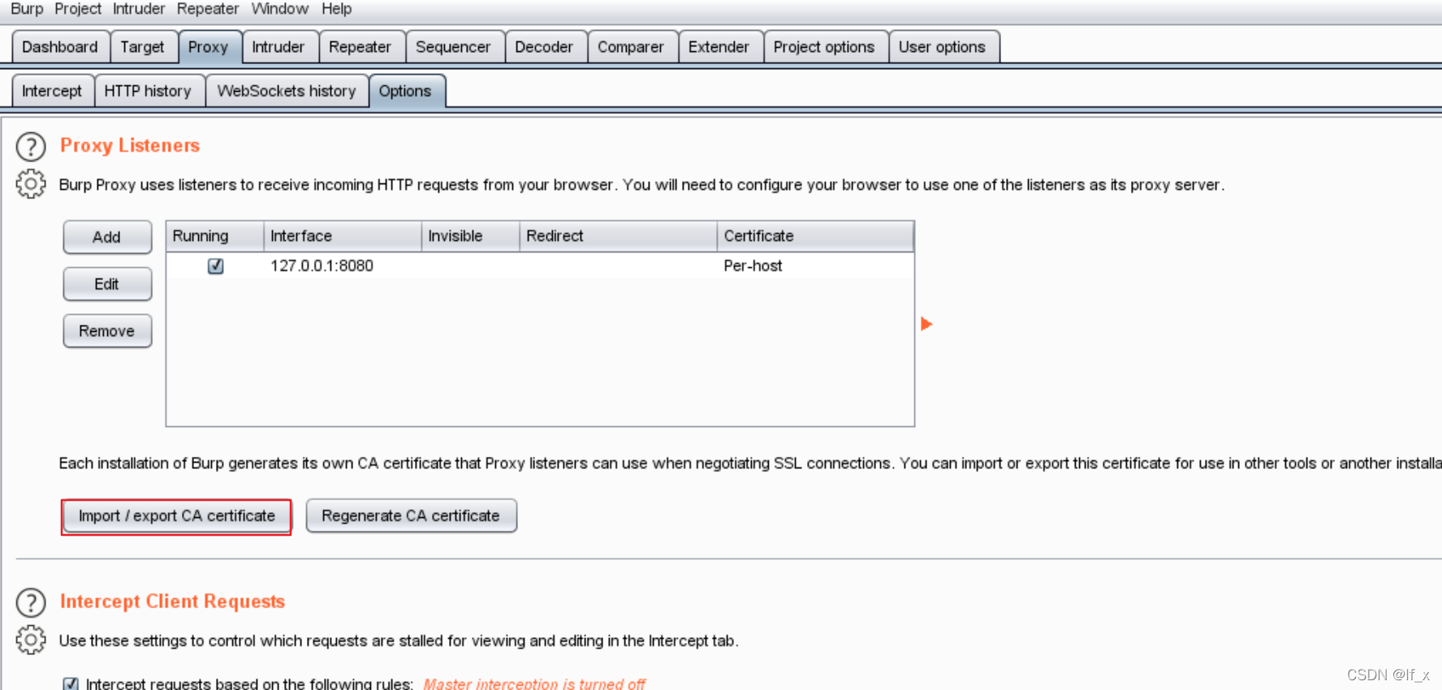This screenshot has height=690, width=1442.
Task: Toggle intercept requests based on rules checkbox
Action: [x=71, y=684]
